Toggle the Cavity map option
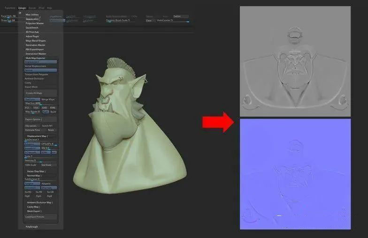The height and width of the screenshot is (238, 368). point(40,82)
